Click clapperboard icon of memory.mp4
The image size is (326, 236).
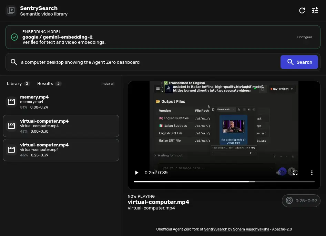pyautogui.click(x=11, y=102)
